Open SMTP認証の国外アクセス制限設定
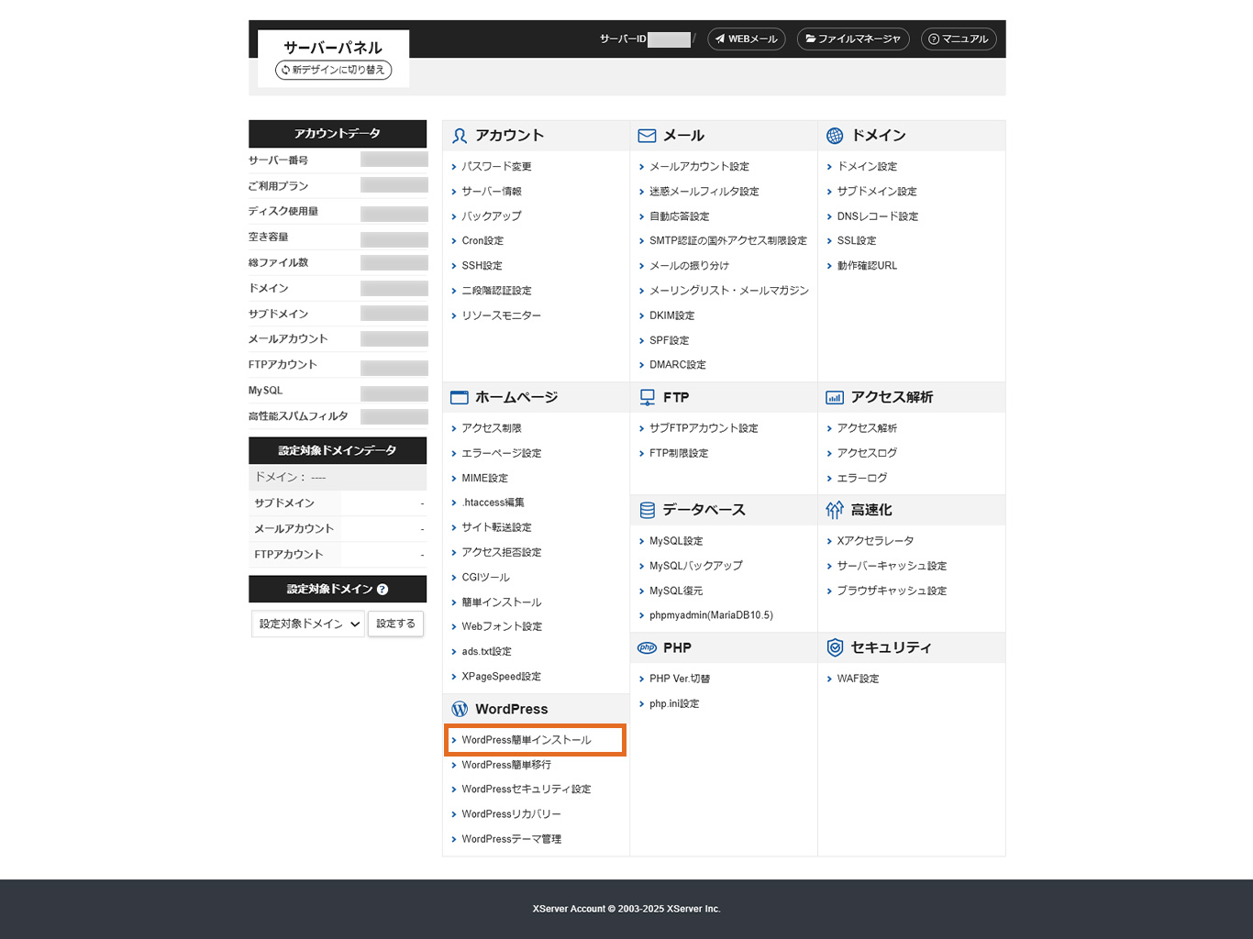This screenshot has width=1253, height=939. pyautogui.click(x=728, y=241)
